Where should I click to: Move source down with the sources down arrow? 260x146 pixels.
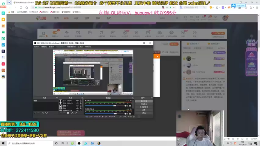(76, 113)
